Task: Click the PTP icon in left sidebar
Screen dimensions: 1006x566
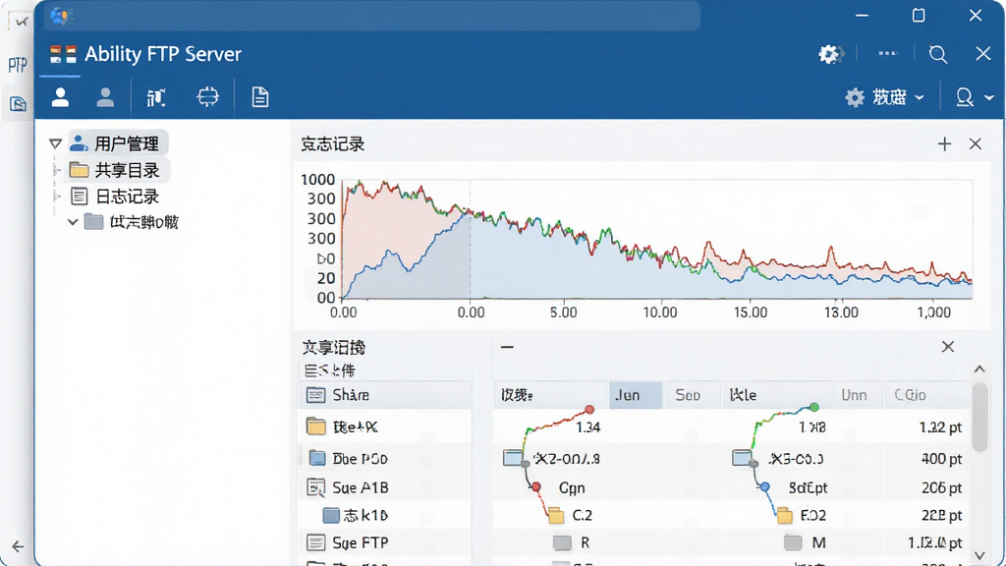Action: click(18, 65)
